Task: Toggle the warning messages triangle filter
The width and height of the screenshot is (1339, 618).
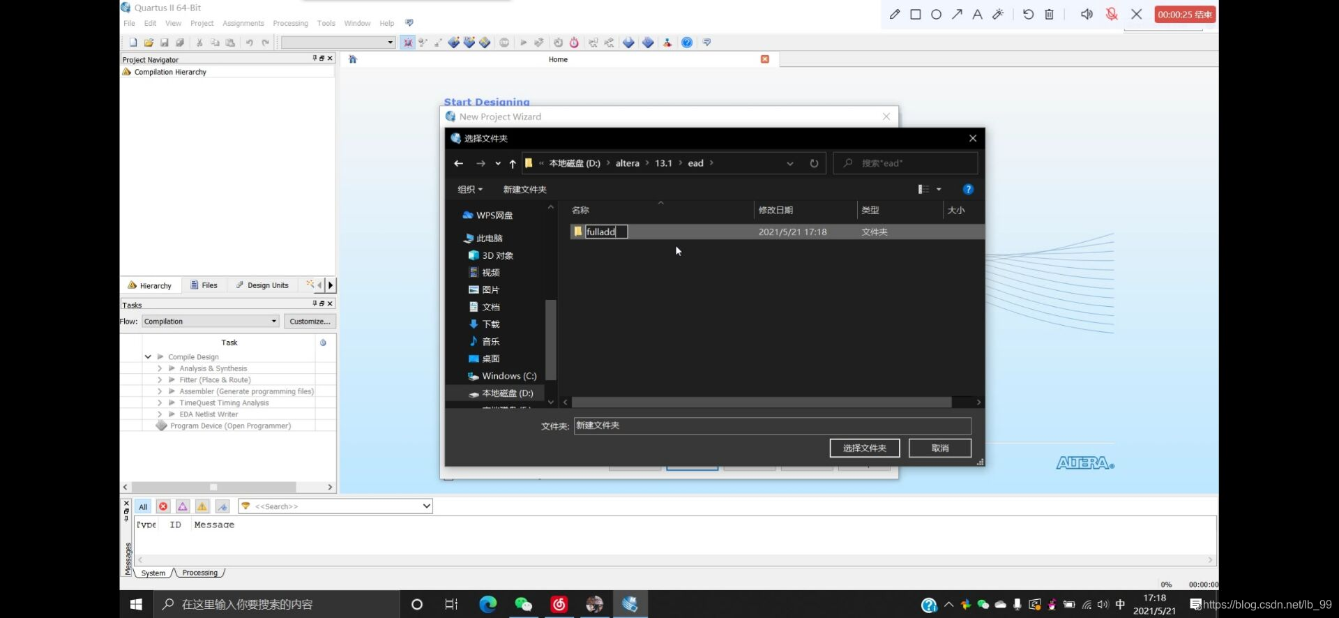Action: point(202,506)
